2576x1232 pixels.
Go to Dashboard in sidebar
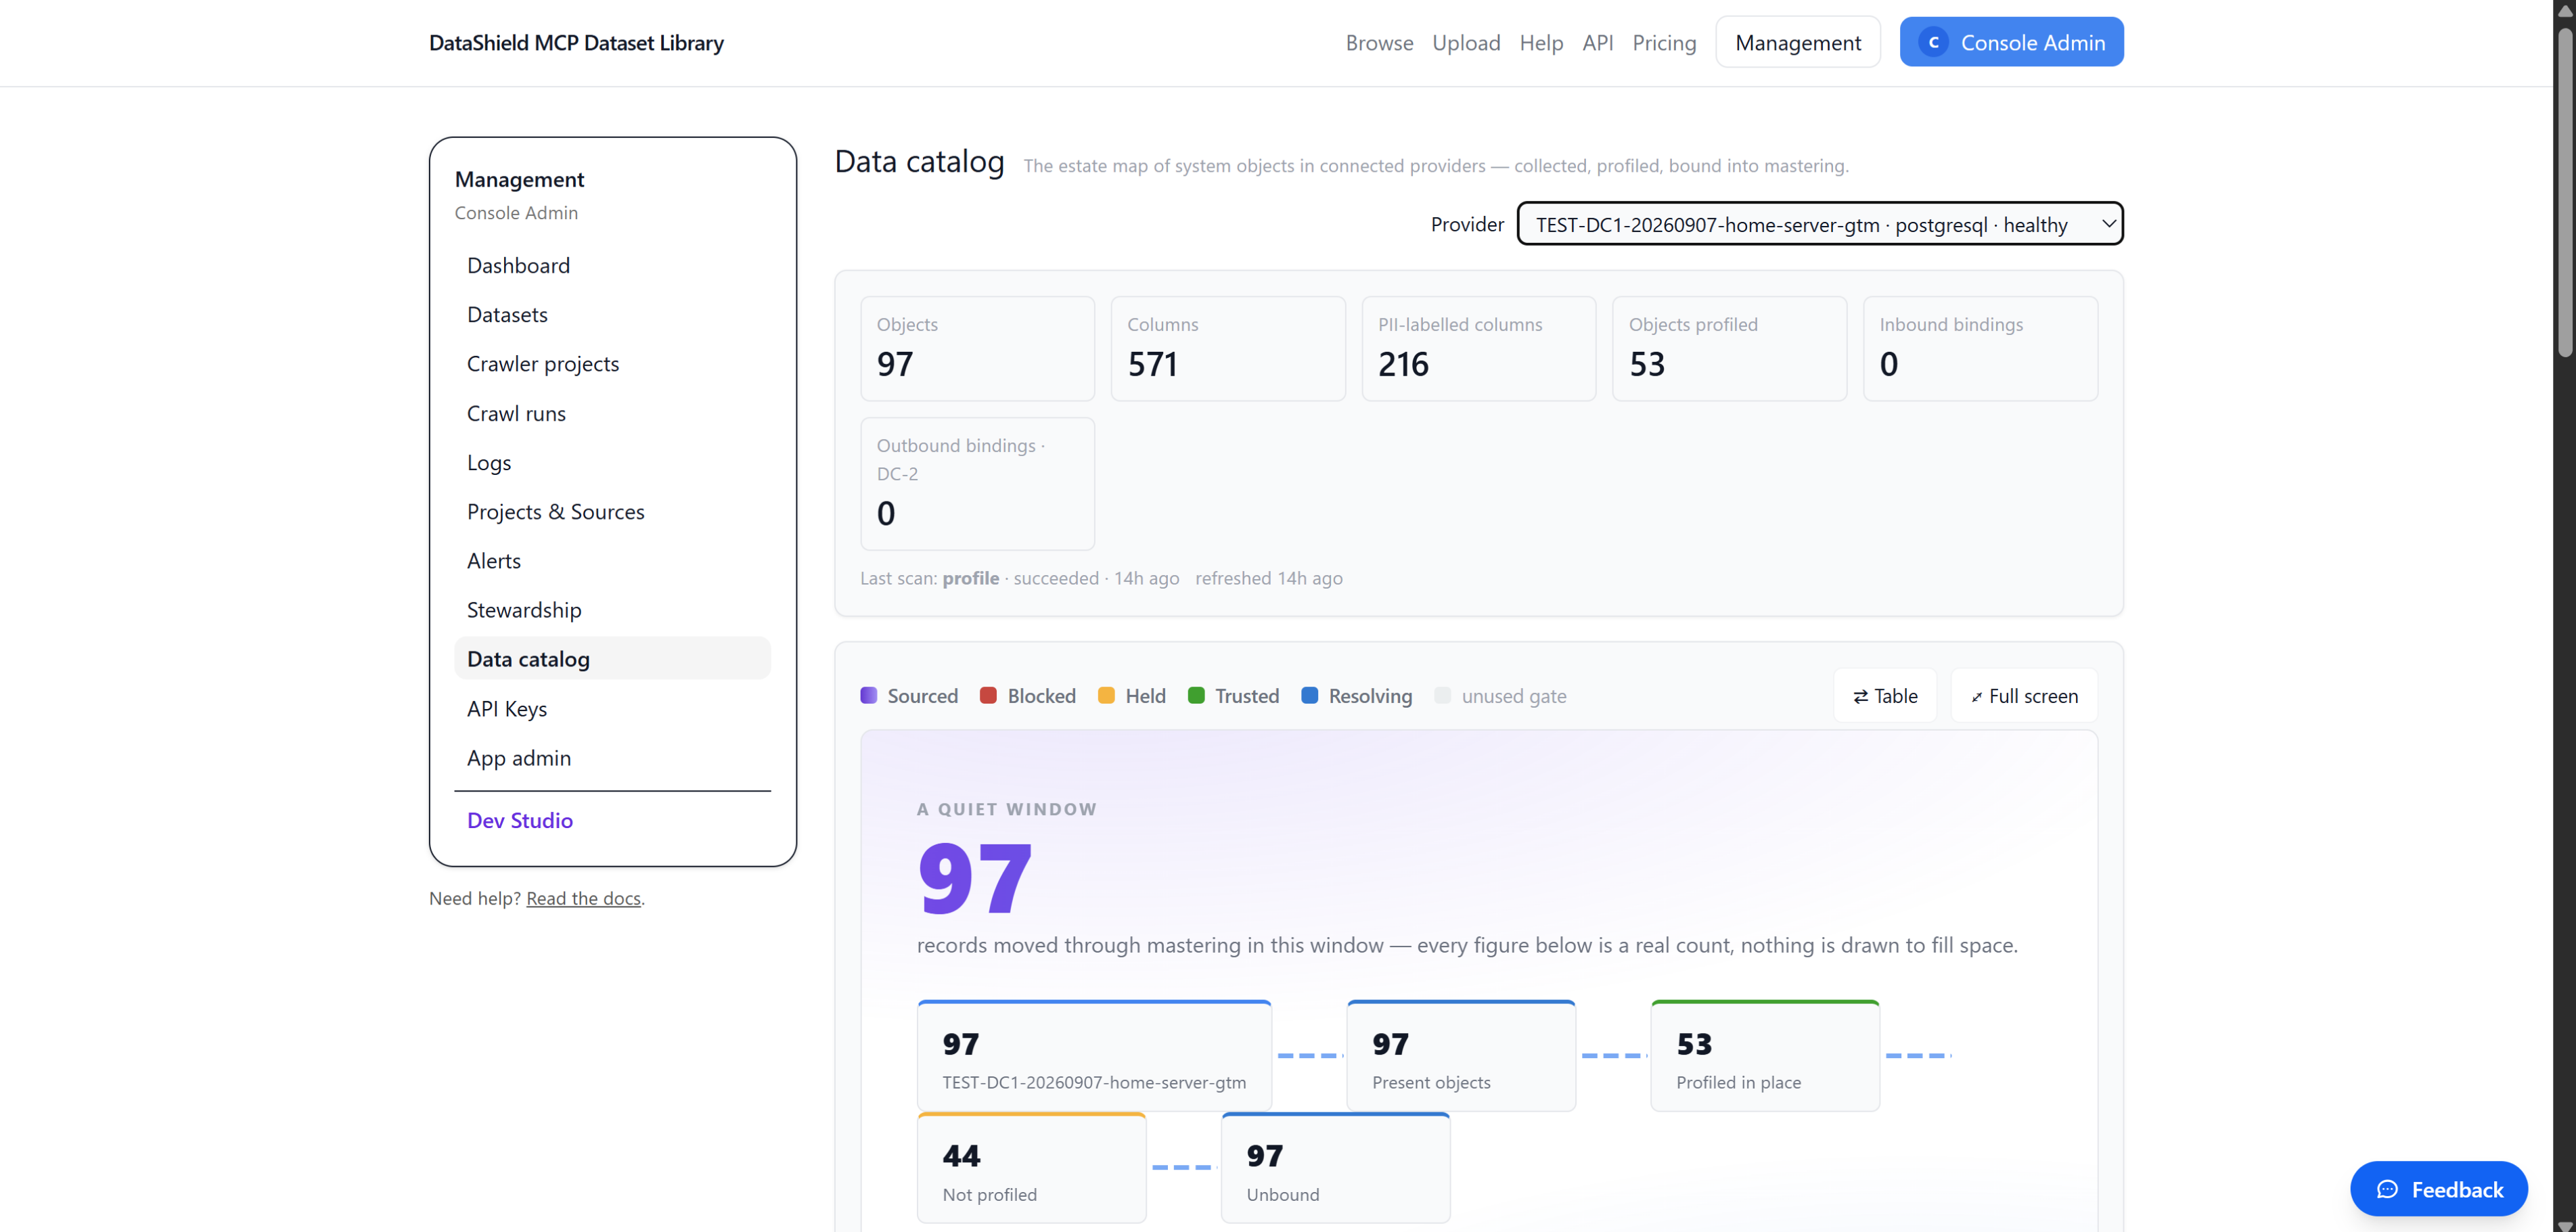click(x=612, y=265)
